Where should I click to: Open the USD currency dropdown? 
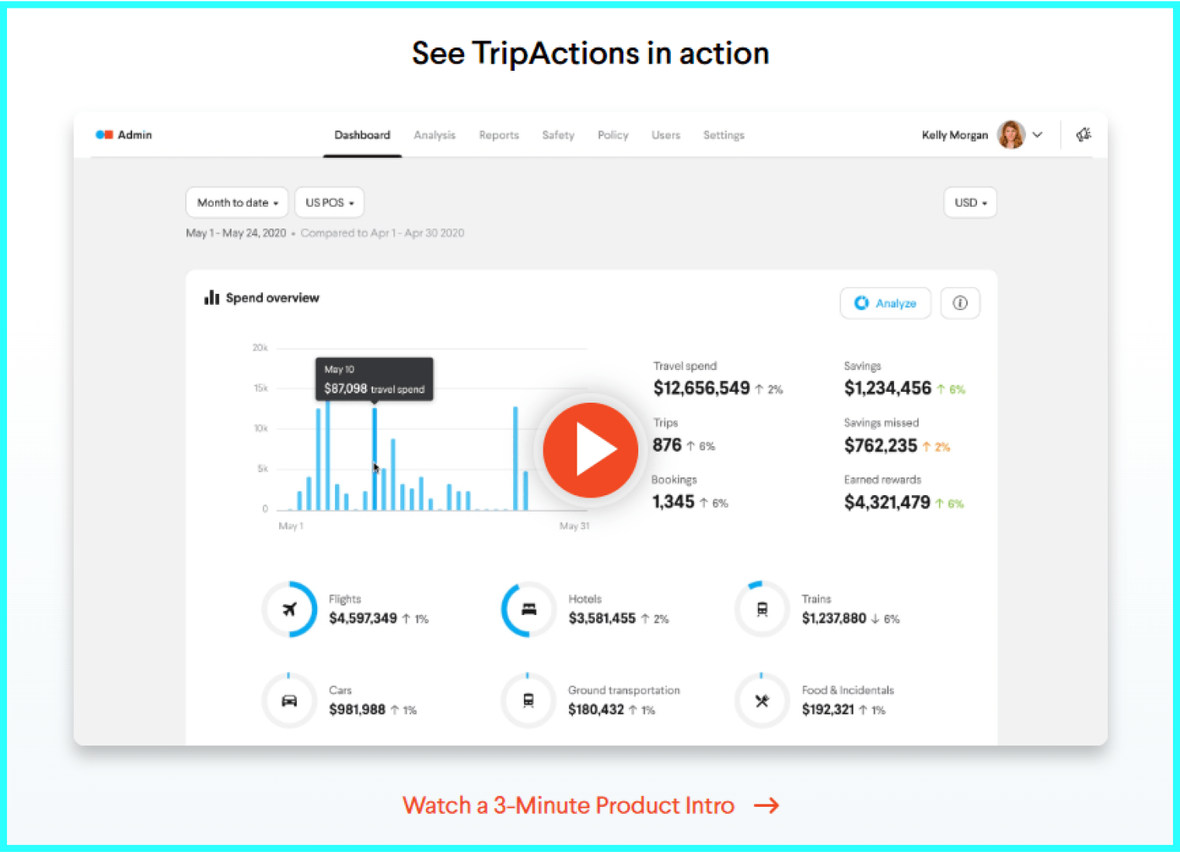(970, 202)
